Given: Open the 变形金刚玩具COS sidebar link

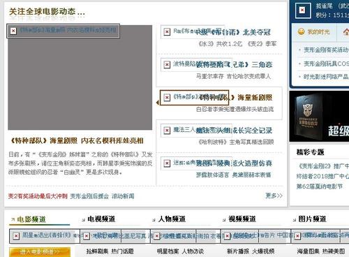Looking at the screenshot, I should tap(326, 64).
